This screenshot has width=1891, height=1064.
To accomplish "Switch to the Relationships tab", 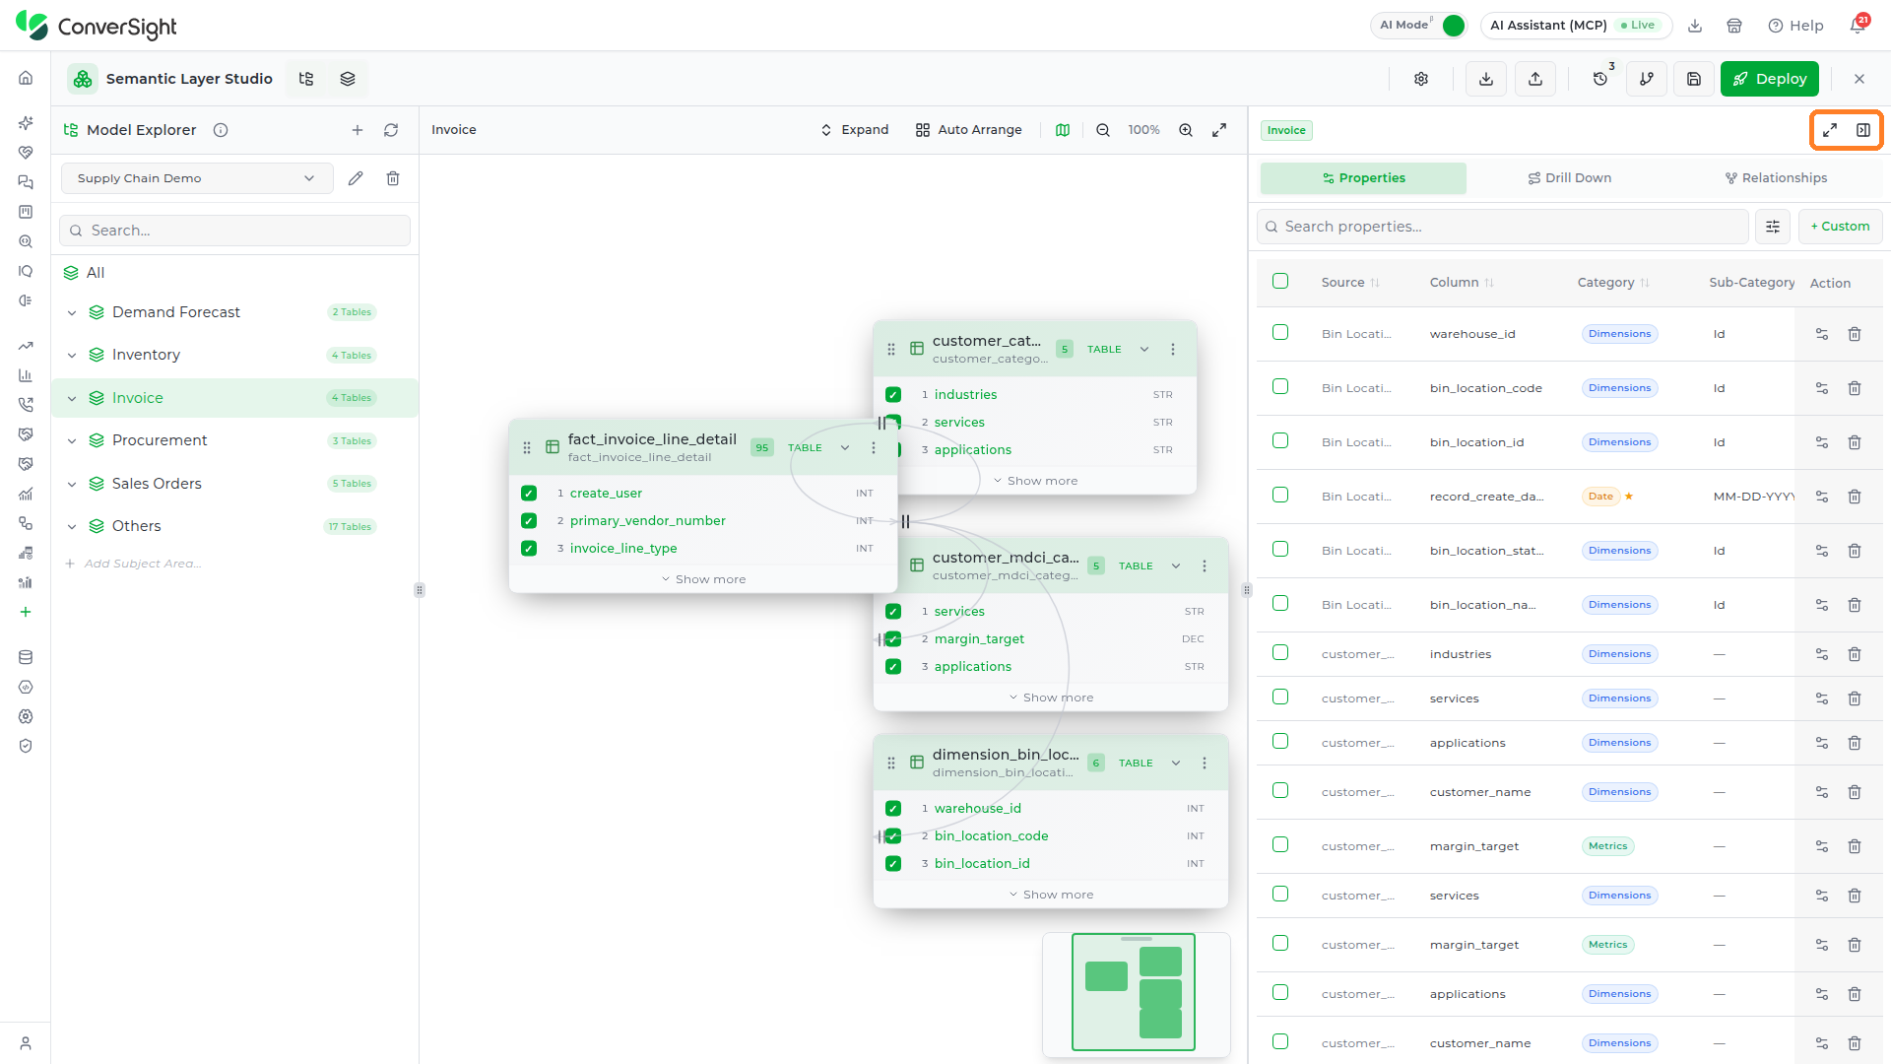I will coord(1776,178).
